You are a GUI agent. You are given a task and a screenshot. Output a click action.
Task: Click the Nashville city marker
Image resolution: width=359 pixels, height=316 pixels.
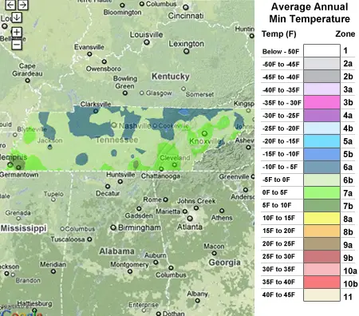point(114,124)
